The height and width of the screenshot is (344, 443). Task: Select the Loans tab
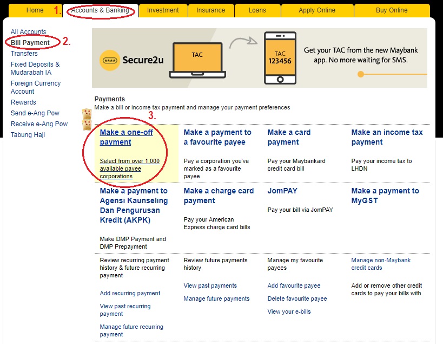point(257,10)
